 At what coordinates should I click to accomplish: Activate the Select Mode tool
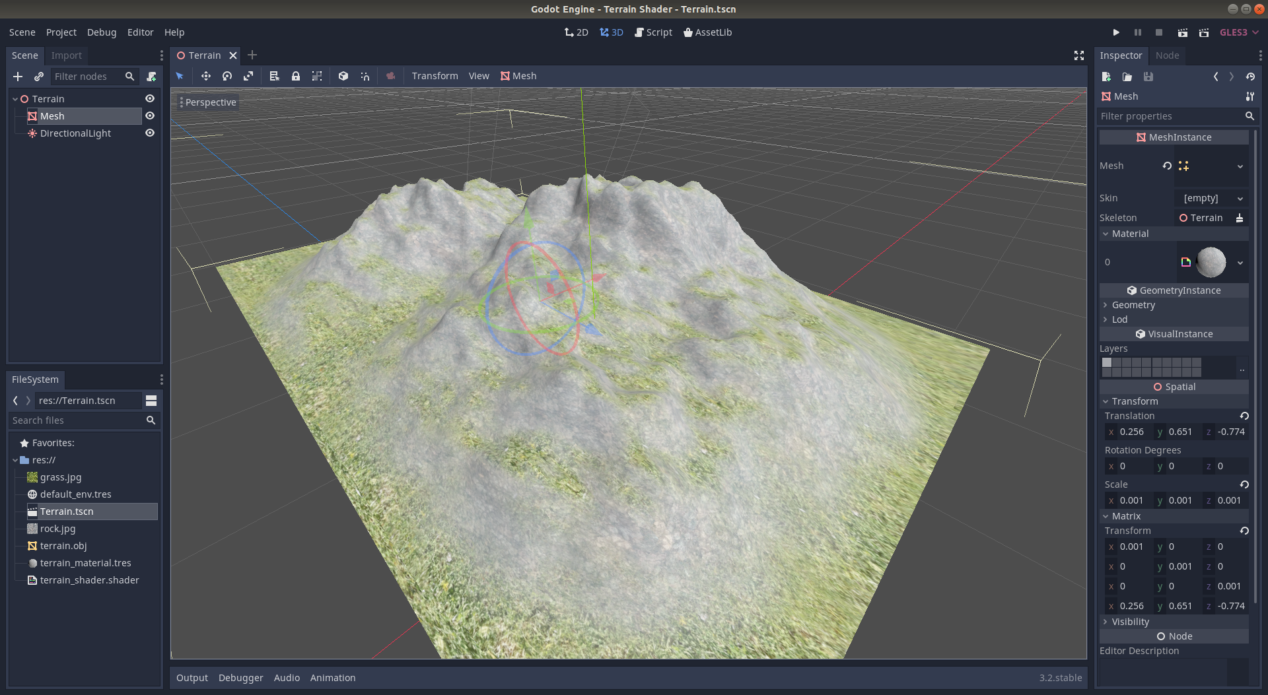(x=180, y=76)
